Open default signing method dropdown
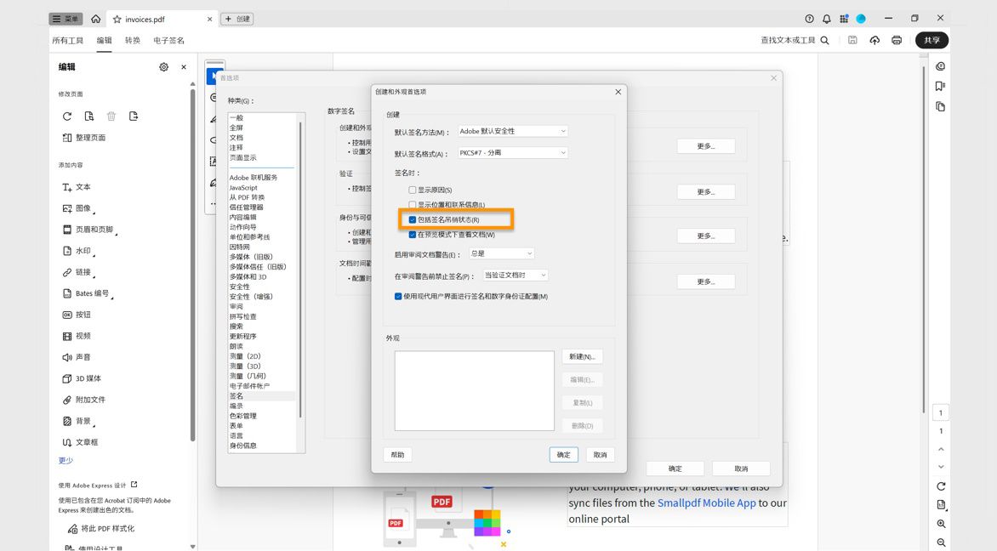997x551 pixels. pos(512,132)
